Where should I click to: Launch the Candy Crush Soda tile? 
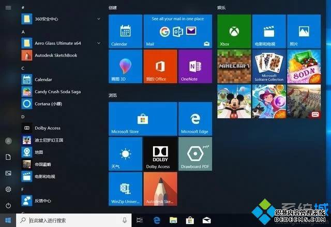[x=304, y=66]
